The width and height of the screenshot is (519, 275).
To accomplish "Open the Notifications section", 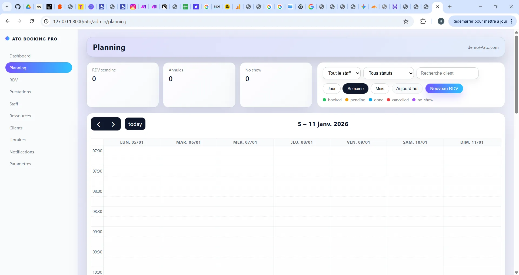I will point(22,152).
